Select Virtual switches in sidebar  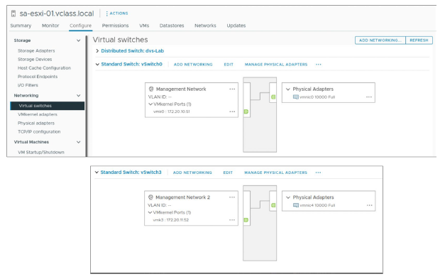[47, 106]
